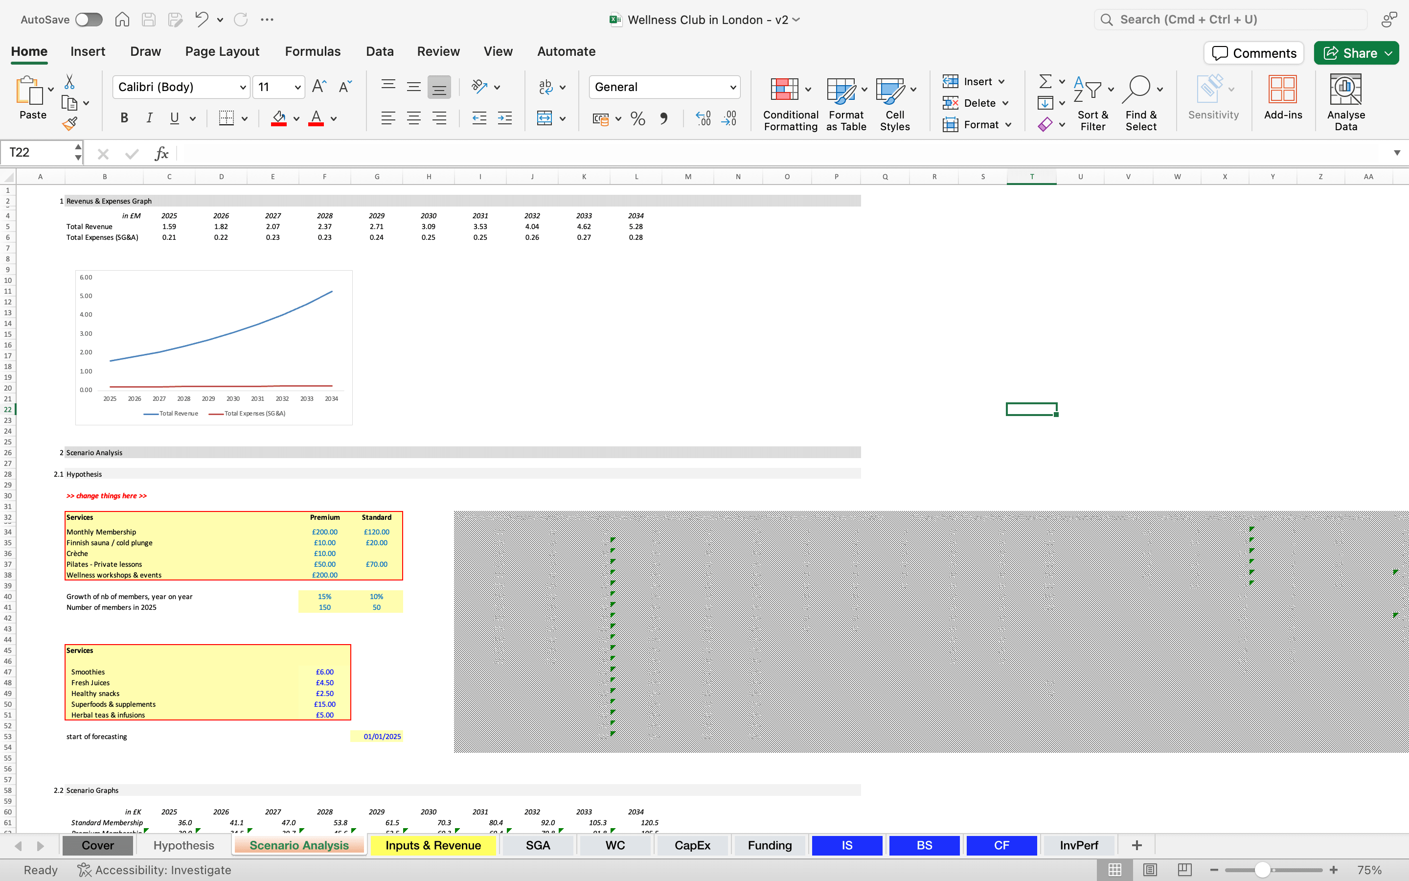Image resolution: width=1409 pixels, height=881 pixels.
Task: Switch to the Inputs & Revenue sheet
Action: 432,845
